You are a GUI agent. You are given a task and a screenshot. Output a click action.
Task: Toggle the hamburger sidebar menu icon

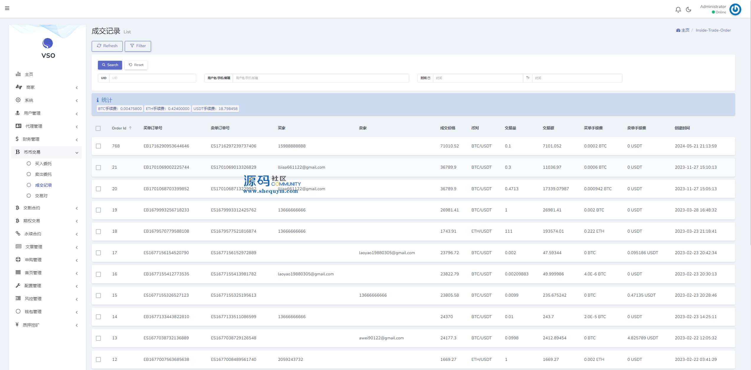point(7,8)
